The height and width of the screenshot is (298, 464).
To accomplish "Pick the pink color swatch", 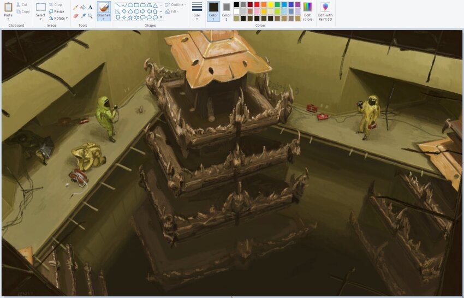I will click(257, 11).
